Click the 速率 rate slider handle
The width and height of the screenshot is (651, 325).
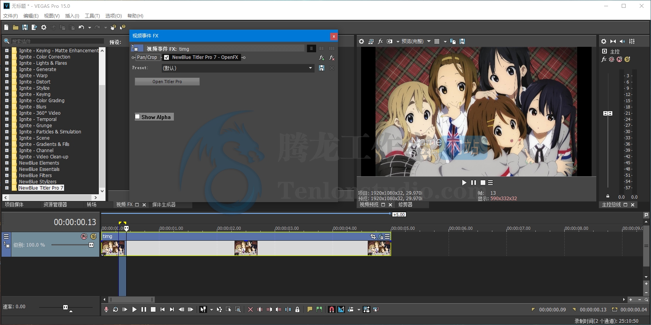(x=65, y=307)
